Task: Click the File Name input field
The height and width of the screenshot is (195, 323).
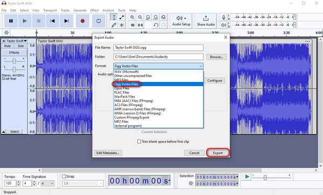Action: point(158,47)
